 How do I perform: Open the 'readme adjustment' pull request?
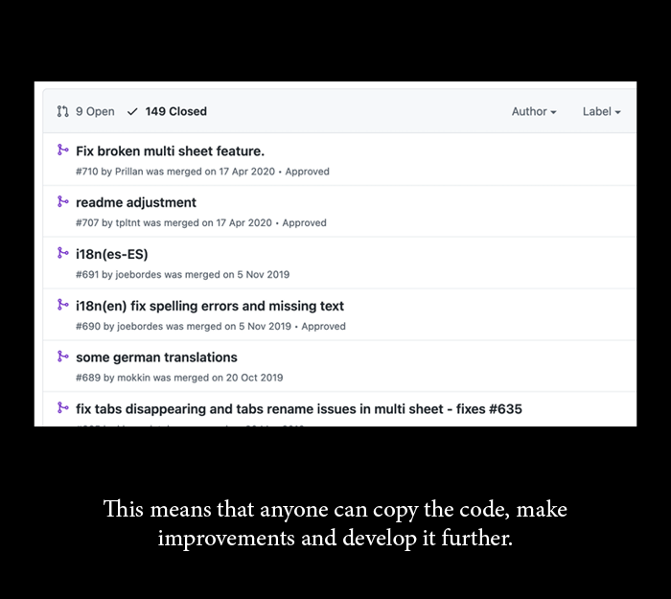click(136, 202)
